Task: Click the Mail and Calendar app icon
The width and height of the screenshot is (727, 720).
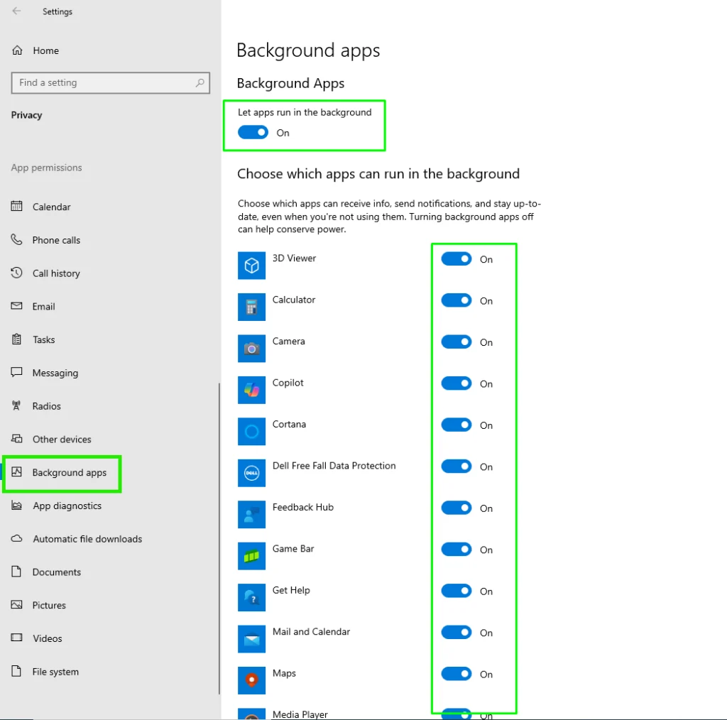Action: tap(252, 639)
